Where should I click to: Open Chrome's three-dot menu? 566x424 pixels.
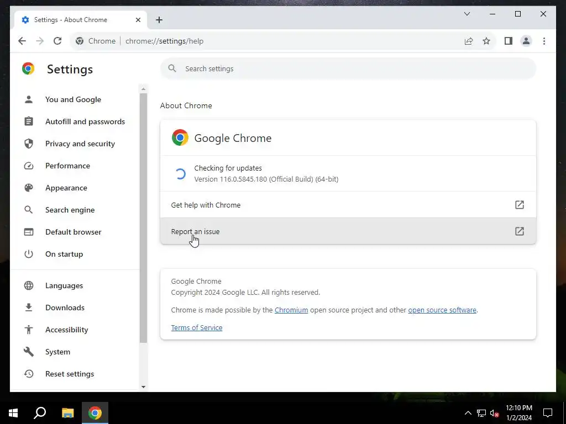click(544, 41)
